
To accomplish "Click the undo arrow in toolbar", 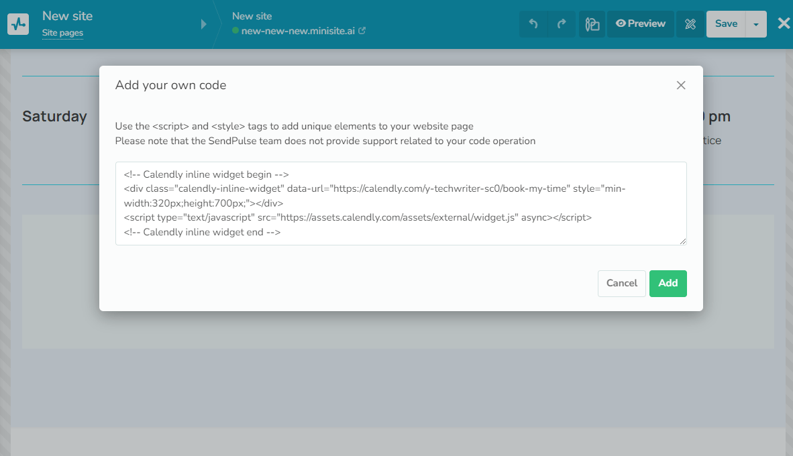I will [533, 24].
